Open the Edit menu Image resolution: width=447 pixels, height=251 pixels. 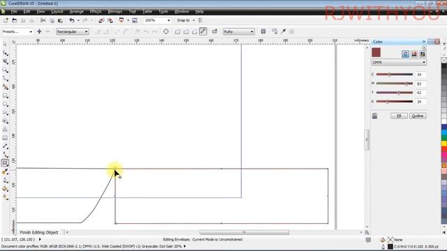coord(27,11)
